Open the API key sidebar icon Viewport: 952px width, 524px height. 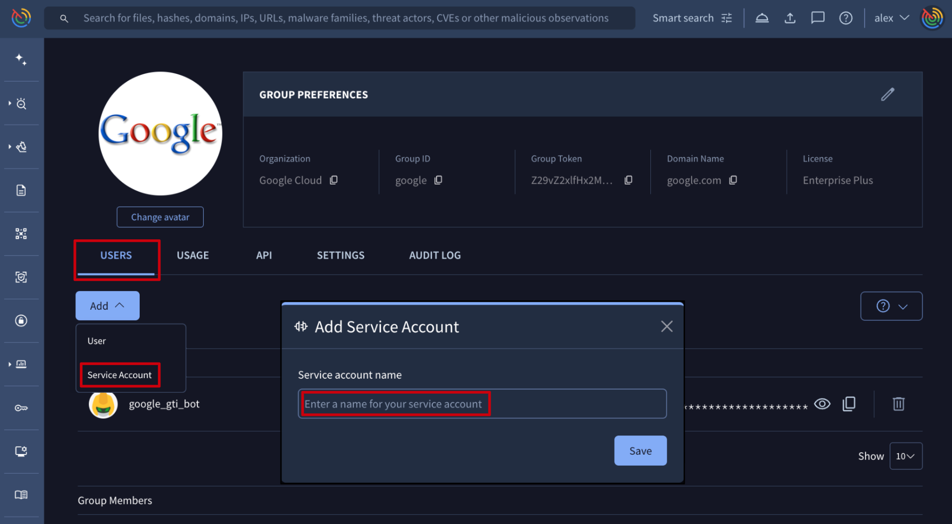click(21, 408)
